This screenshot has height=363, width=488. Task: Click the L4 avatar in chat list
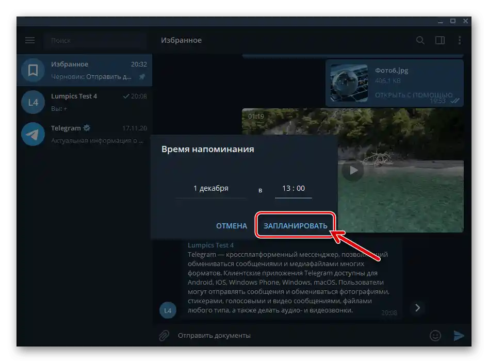(33, 102)
